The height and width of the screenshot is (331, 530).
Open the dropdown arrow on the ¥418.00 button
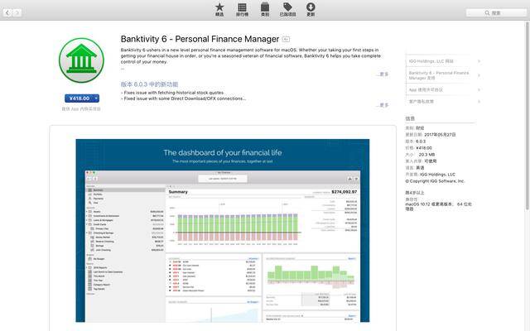96,98
